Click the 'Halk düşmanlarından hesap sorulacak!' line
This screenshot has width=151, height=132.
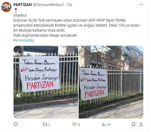[45, 35]
